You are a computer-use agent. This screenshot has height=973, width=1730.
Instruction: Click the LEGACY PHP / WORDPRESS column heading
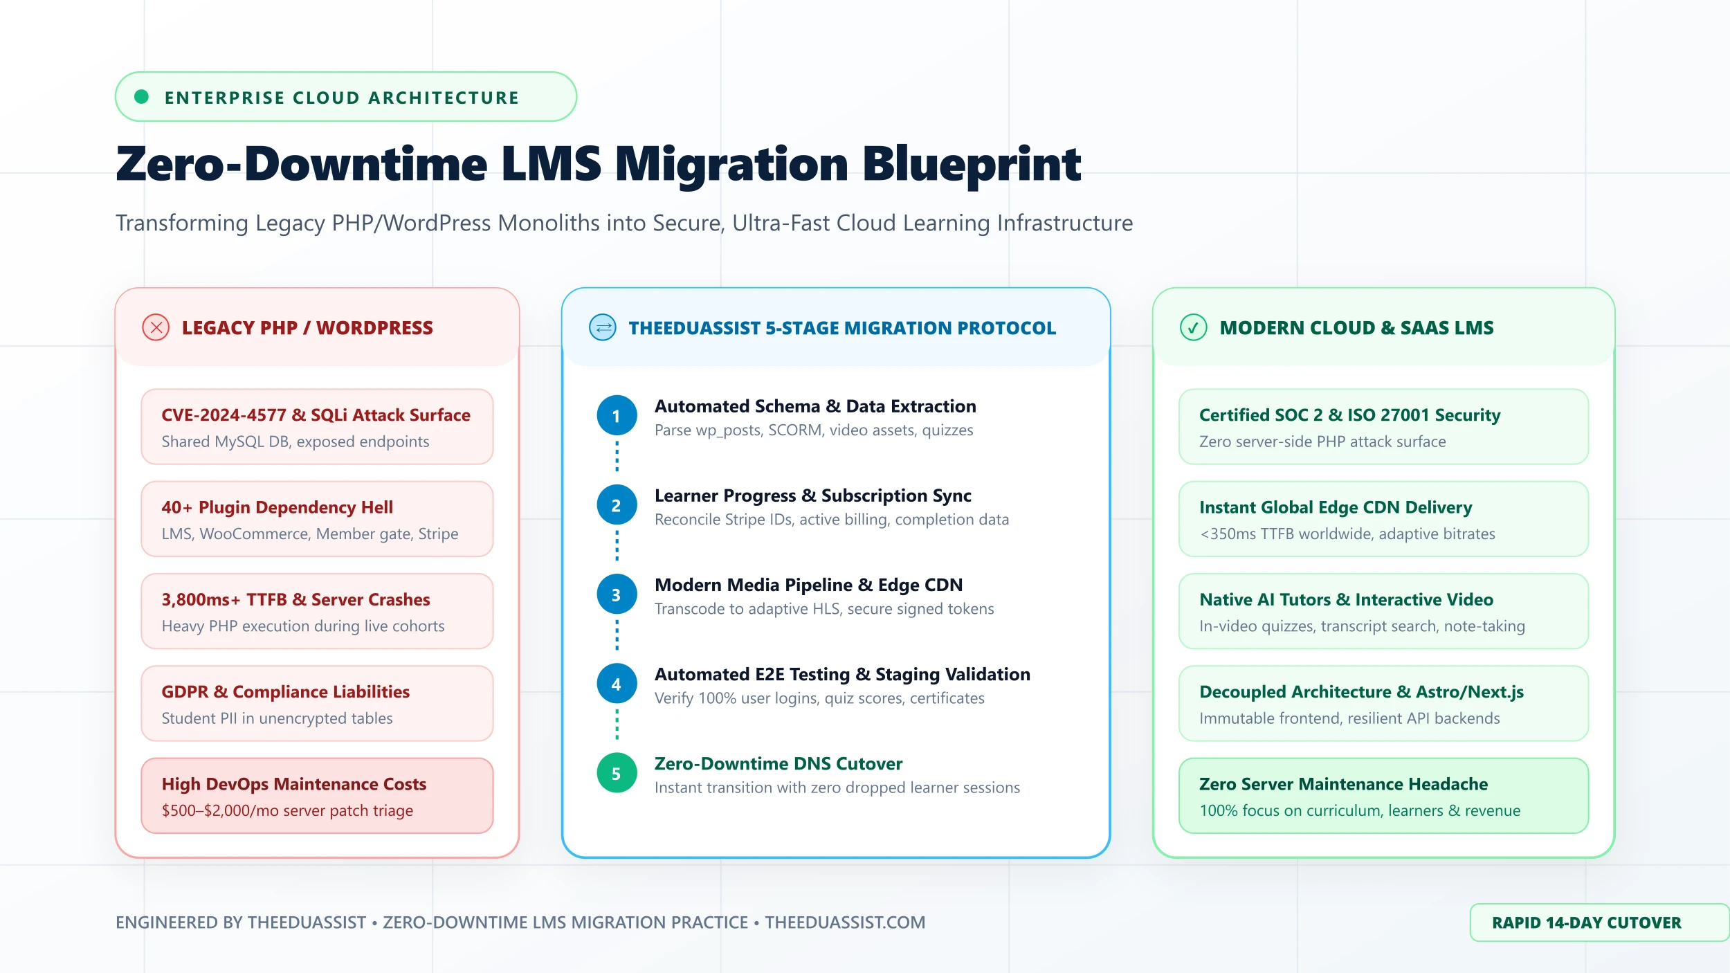coord(307,328)
